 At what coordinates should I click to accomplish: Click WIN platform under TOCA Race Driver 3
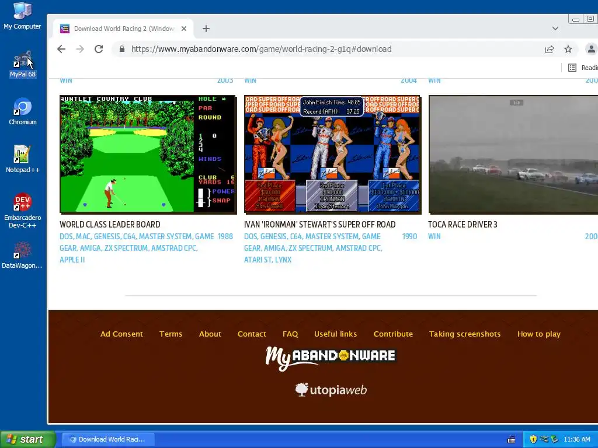[x=434, y=236]
